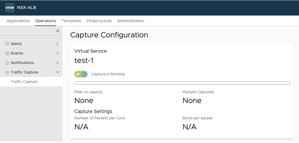Viewport: 299px width, 143px height.
Task: Turn off the Capture is Running toggle
Action: pos(81,74)
